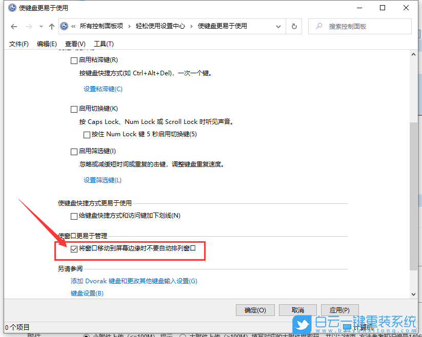Viewport: 422px width, 337px height.
Task: Enable 启用切换键 toggle keys
Action: click(73, 108)
